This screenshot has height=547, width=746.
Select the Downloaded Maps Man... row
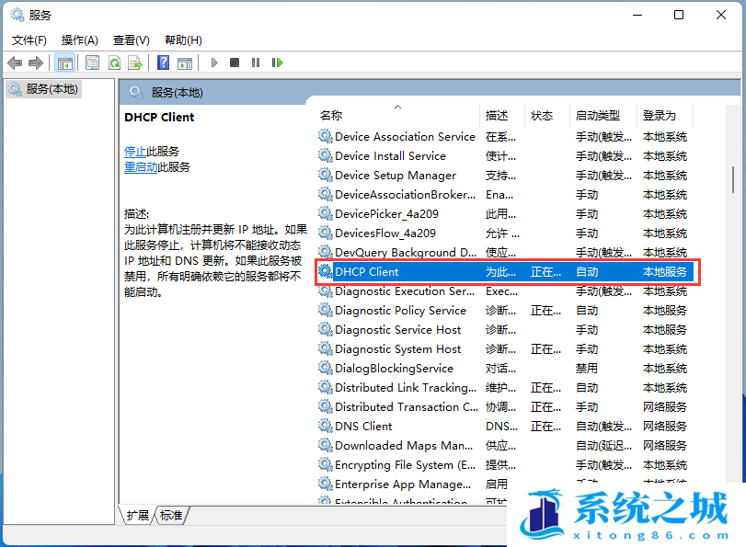click(x=504, y=445)
